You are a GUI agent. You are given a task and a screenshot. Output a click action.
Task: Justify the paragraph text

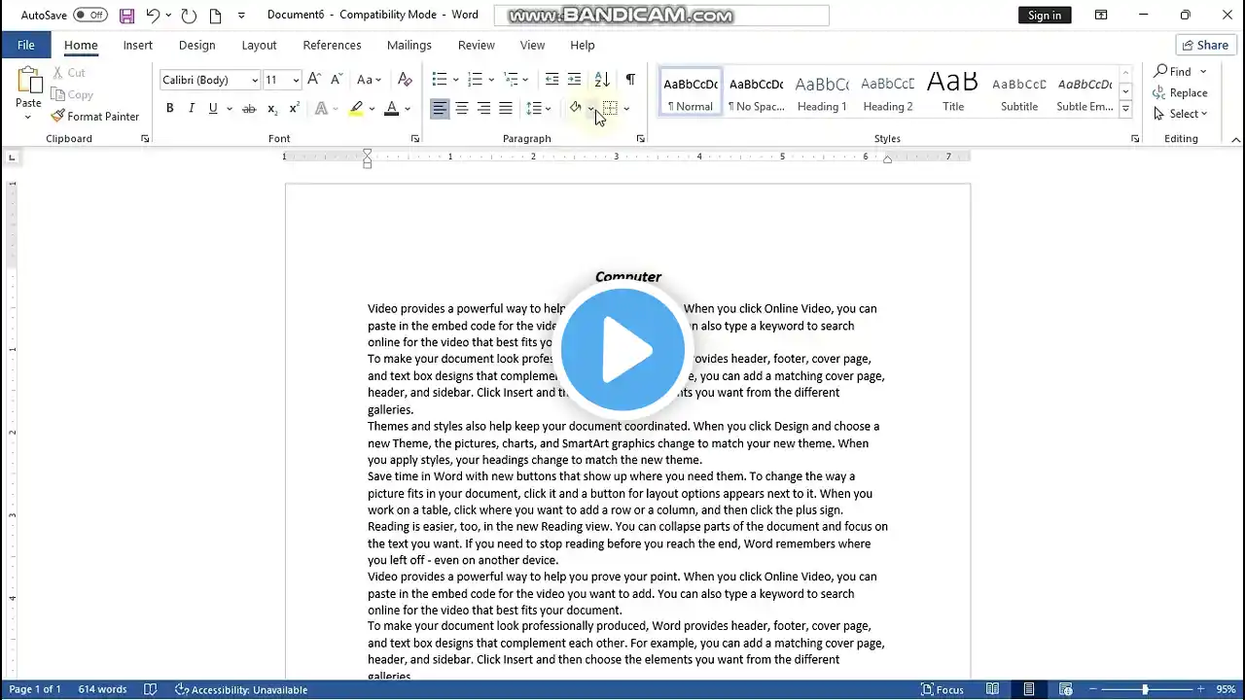click(x=506, y=108)
